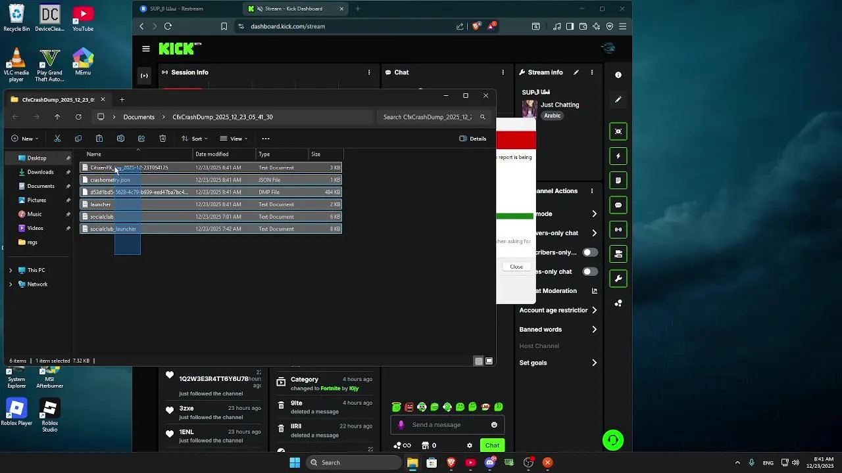Expand the followers-only chat option

(594, 233)
